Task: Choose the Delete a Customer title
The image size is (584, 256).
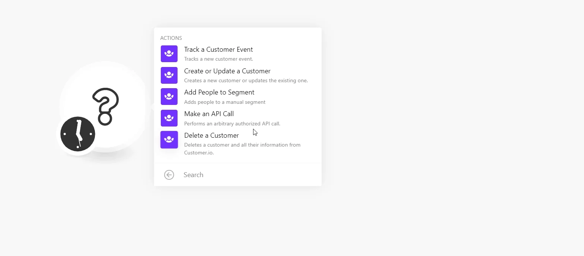Action: 211,135
